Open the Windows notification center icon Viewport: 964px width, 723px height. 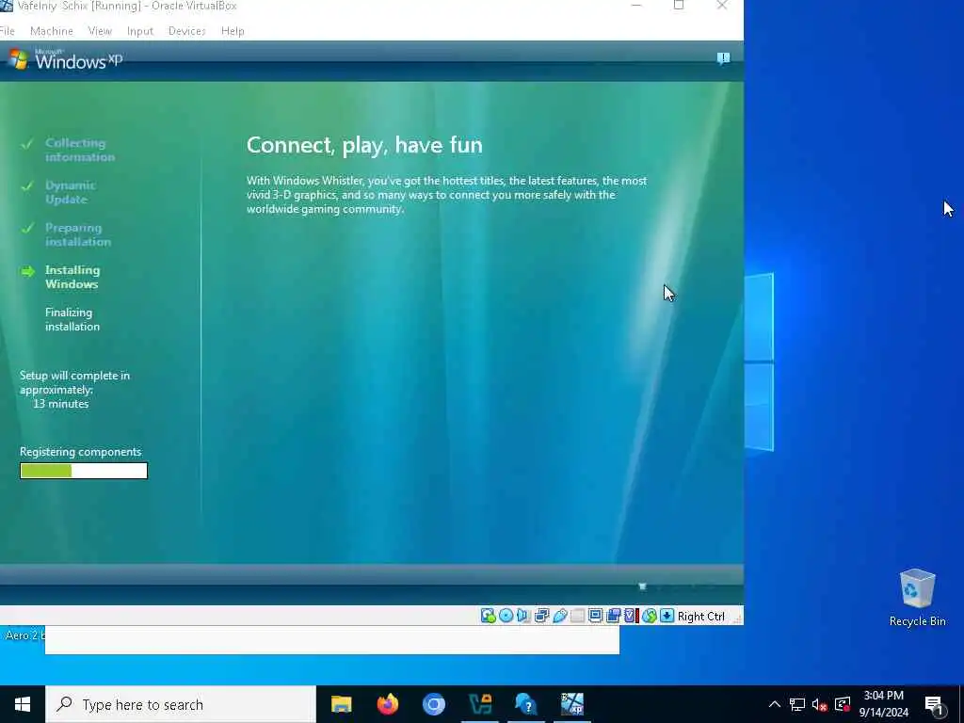coord(934,705)
